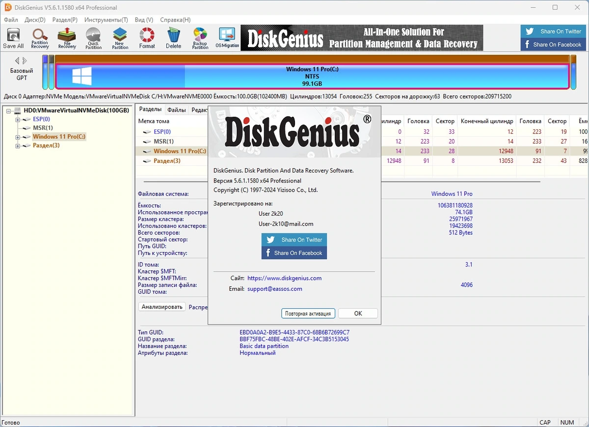Switch to the Разделы tab
This screenshot has height=427, width=589.
(x=150, y=109)
